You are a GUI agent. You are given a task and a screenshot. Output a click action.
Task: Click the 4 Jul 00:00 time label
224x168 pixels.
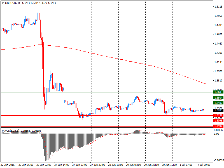(x=204, y=165)
